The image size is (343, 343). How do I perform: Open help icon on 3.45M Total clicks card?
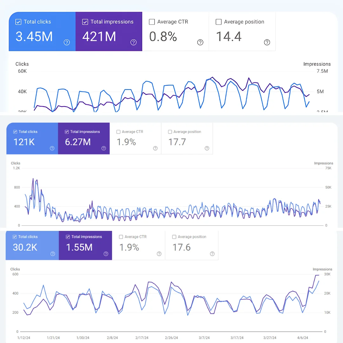point(67,42)
